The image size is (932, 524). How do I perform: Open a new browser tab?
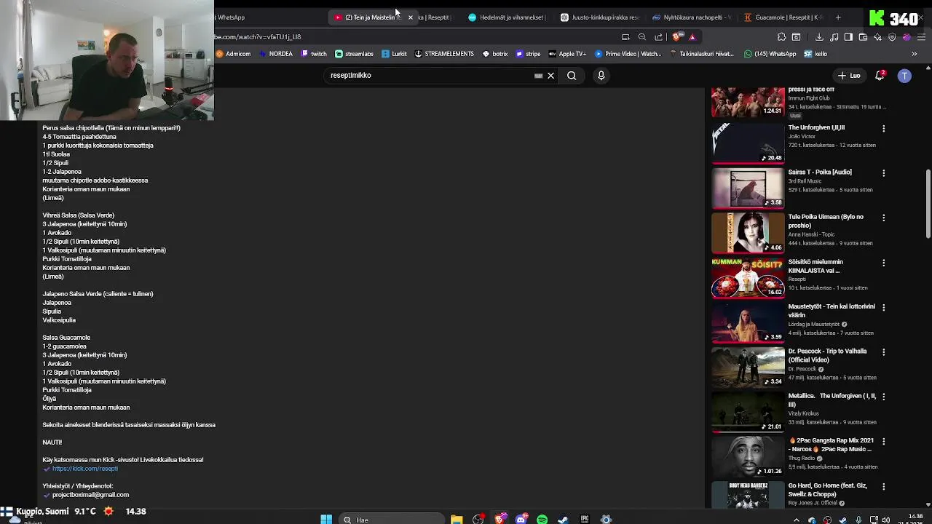pyautogui.click(x=838, y=17)
